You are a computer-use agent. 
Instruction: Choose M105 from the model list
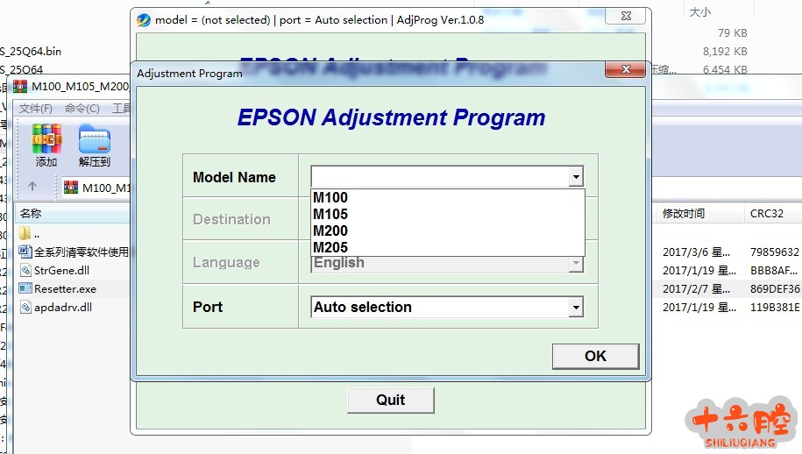click(x=330, y=215)
